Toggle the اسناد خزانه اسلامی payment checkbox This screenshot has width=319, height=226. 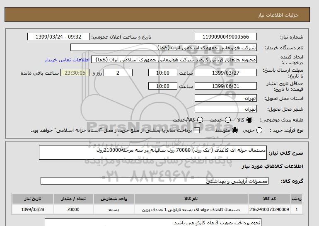(197, 131)
